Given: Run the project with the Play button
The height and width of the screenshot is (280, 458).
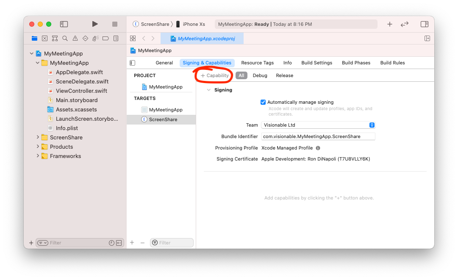Looking at the screenshot, I should click(94, 24).
